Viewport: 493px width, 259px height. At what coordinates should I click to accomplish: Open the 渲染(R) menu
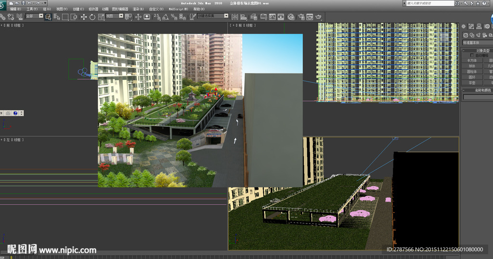138,9
